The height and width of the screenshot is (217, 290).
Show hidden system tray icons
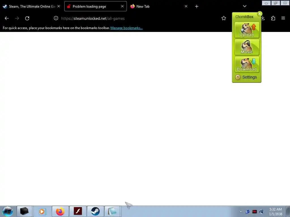pyautogui.click(x=241, y=212)
